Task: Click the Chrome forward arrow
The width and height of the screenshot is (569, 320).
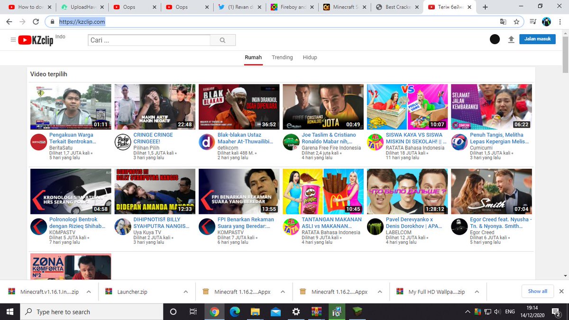Action: point(22,22)
